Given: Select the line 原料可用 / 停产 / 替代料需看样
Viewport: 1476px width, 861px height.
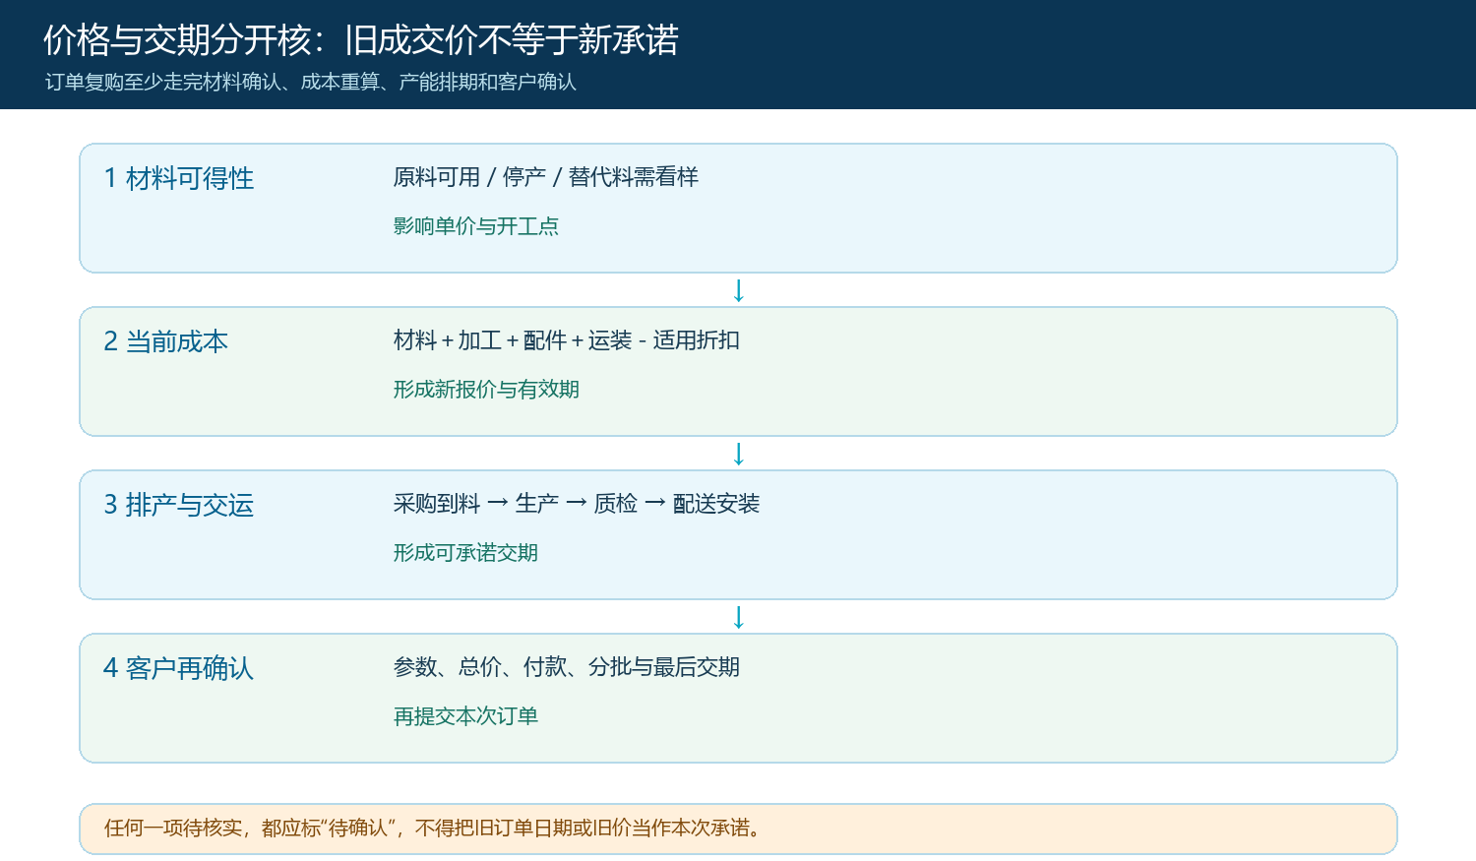Looking at the screenshot, I should (546, 177).
